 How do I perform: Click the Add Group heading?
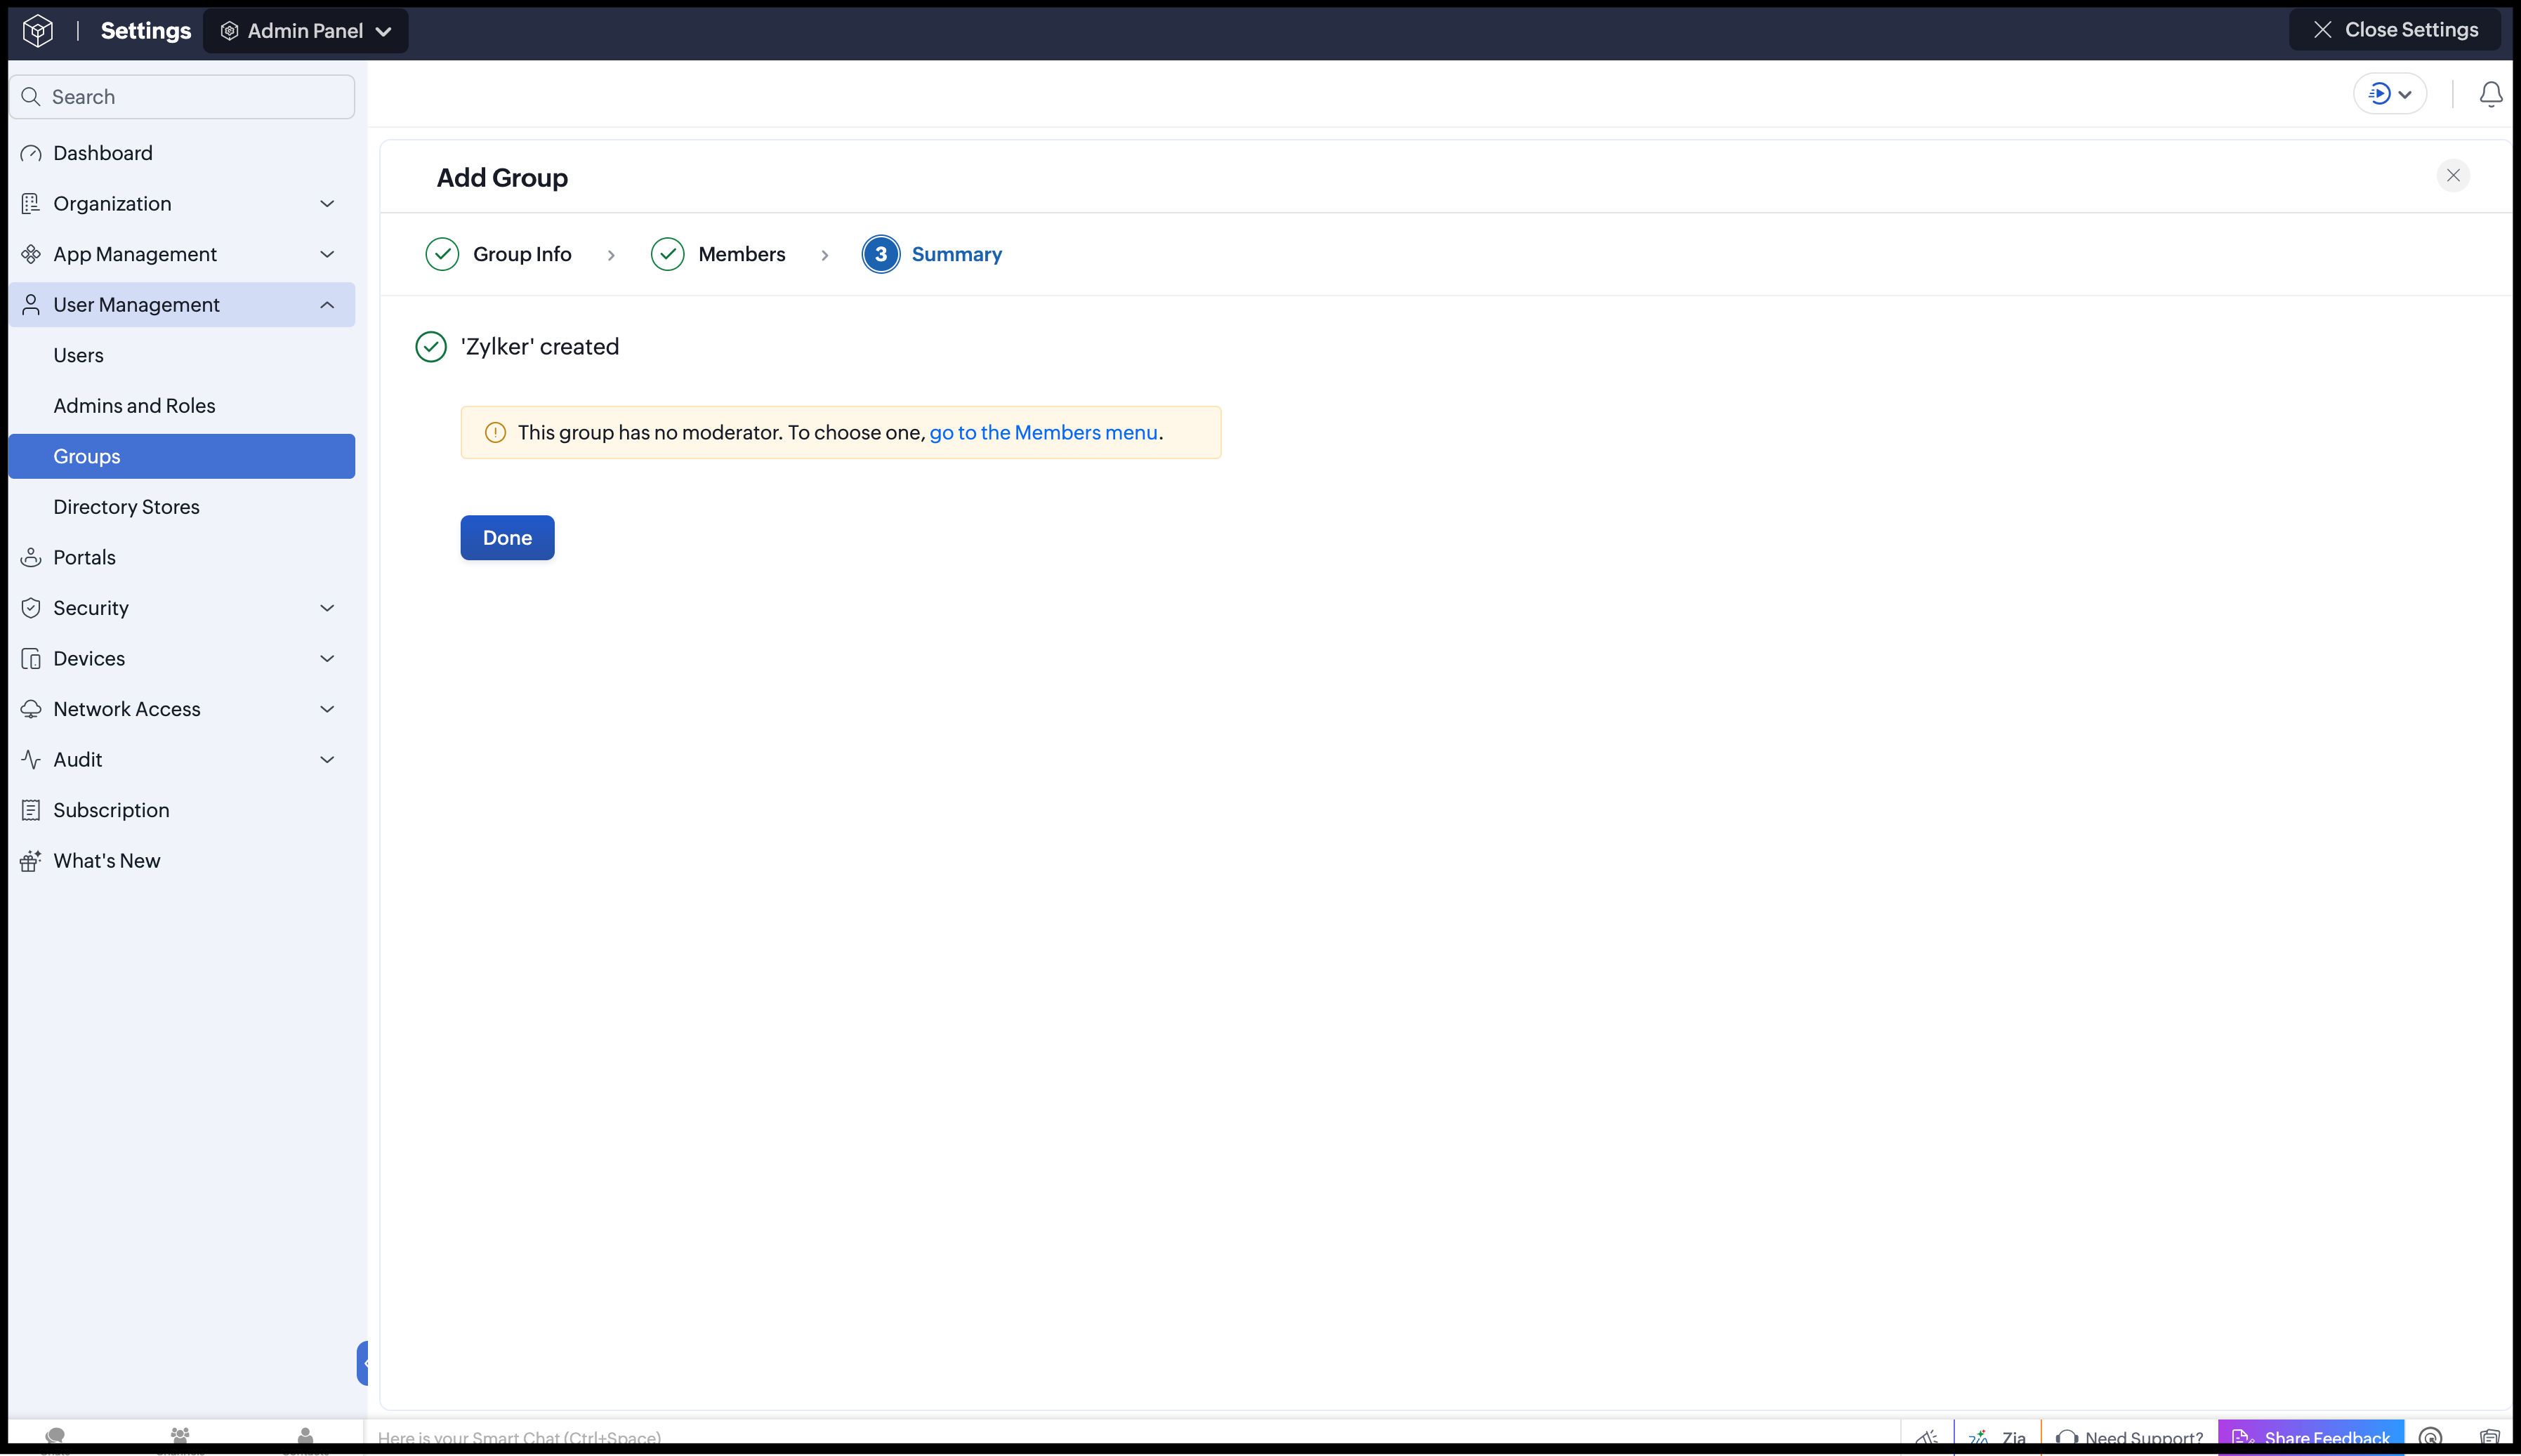(502, 178)
